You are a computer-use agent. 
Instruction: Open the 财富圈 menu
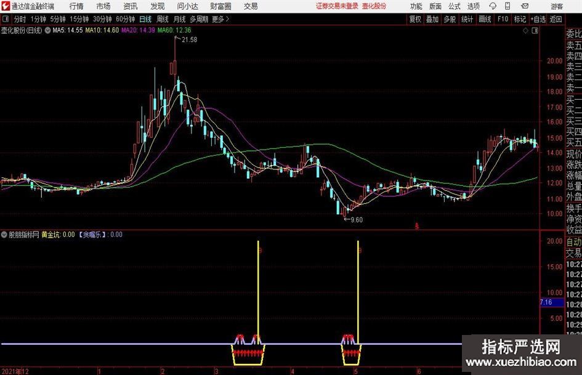tap(220, 6)
